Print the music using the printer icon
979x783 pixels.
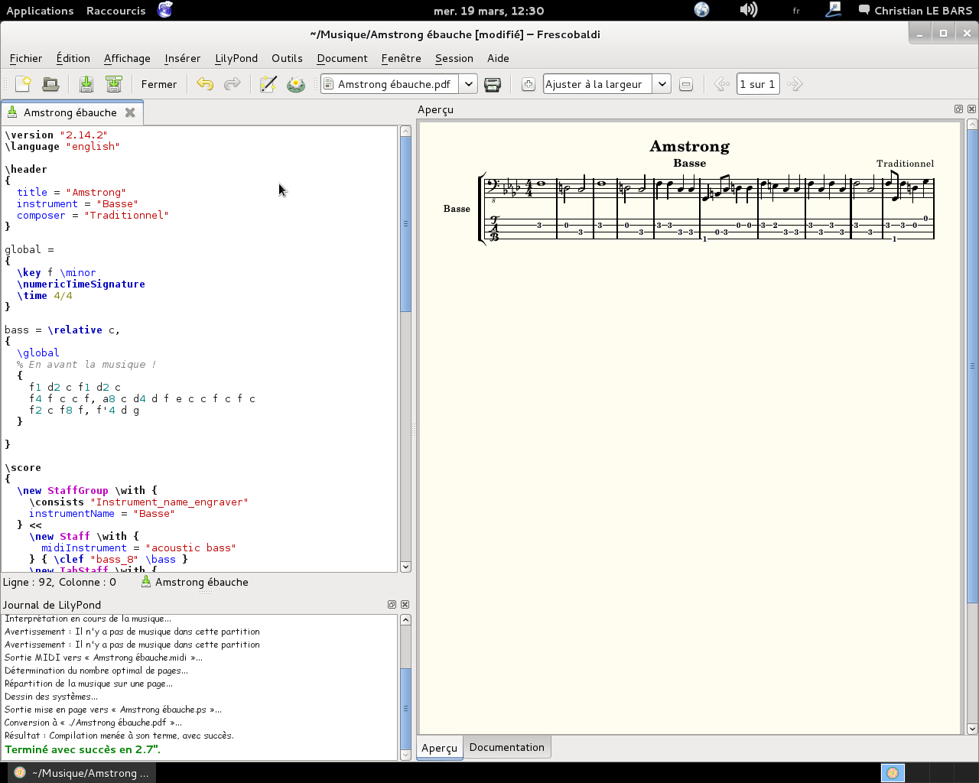click(493, 84)
